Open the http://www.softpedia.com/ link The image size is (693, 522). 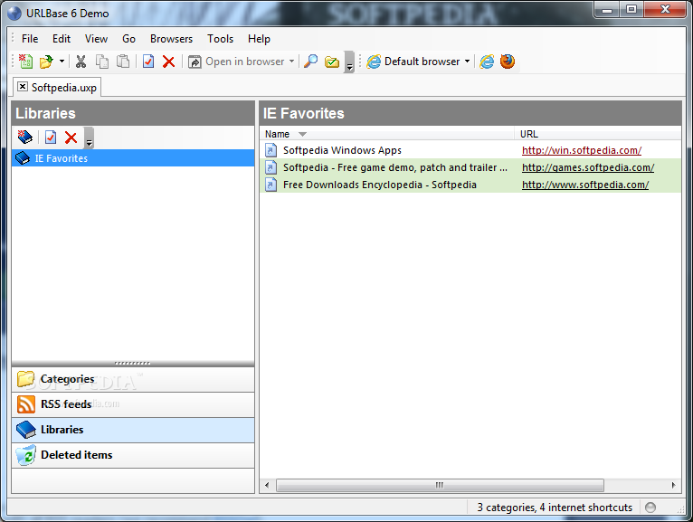coord(585,185)
